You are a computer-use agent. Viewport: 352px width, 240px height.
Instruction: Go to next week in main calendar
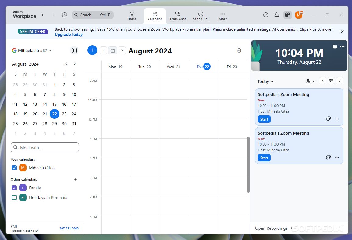tap(122, 50)
